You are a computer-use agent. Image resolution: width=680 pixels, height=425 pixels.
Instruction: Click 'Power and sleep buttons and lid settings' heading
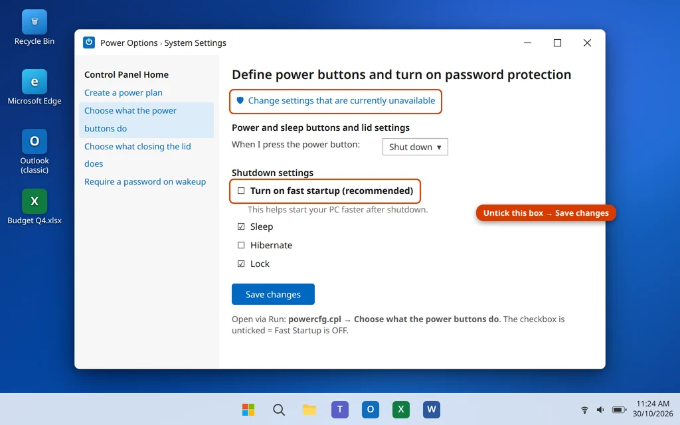(x=321, y=127)
